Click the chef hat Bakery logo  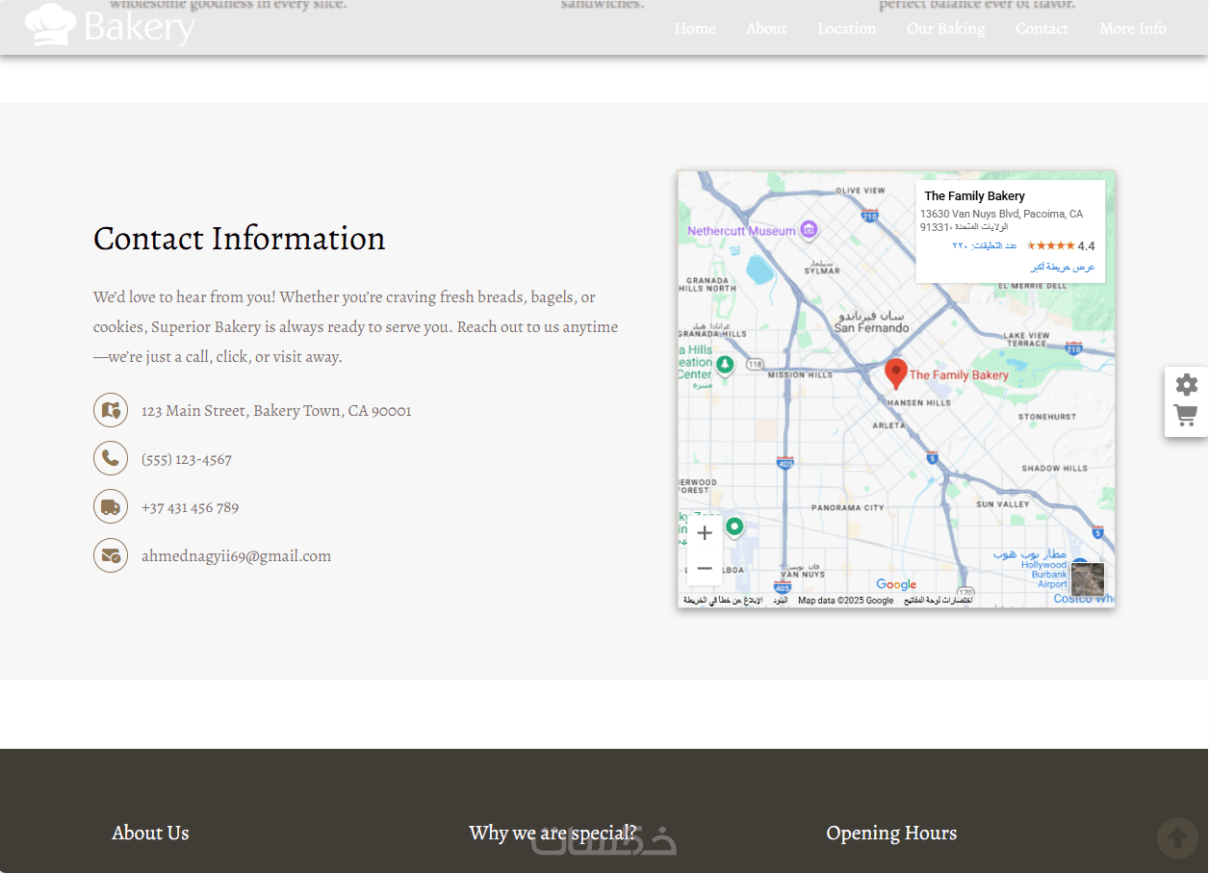110,26
